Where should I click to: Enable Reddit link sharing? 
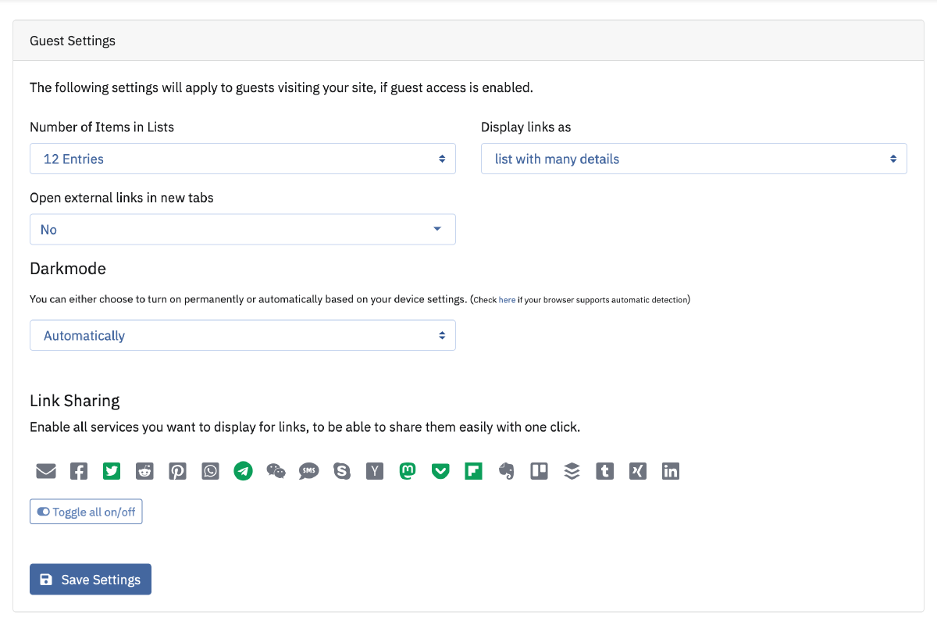(144, 471)
